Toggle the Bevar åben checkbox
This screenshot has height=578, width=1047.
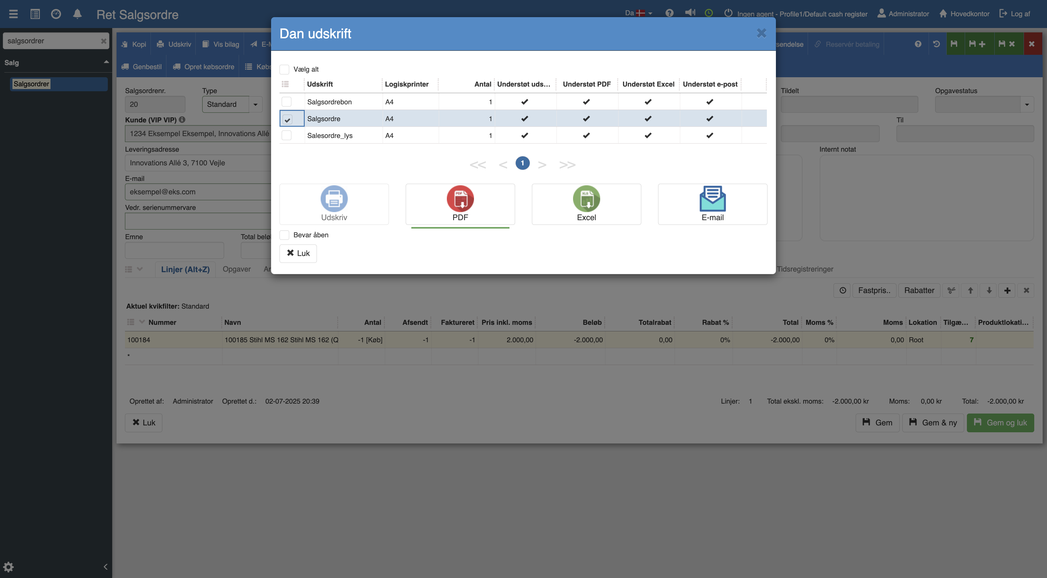click(x=284, y=235)
